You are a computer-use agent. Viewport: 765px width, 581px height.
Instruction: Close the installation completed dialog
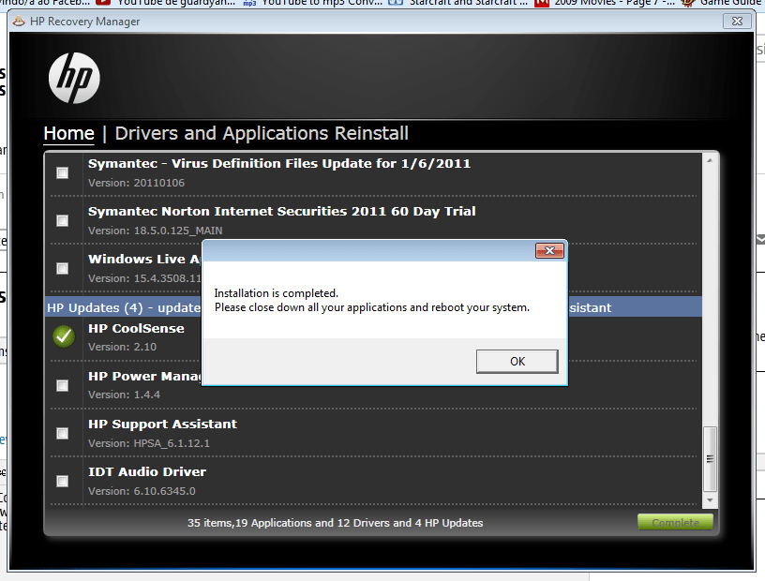(x=549, y=251)
